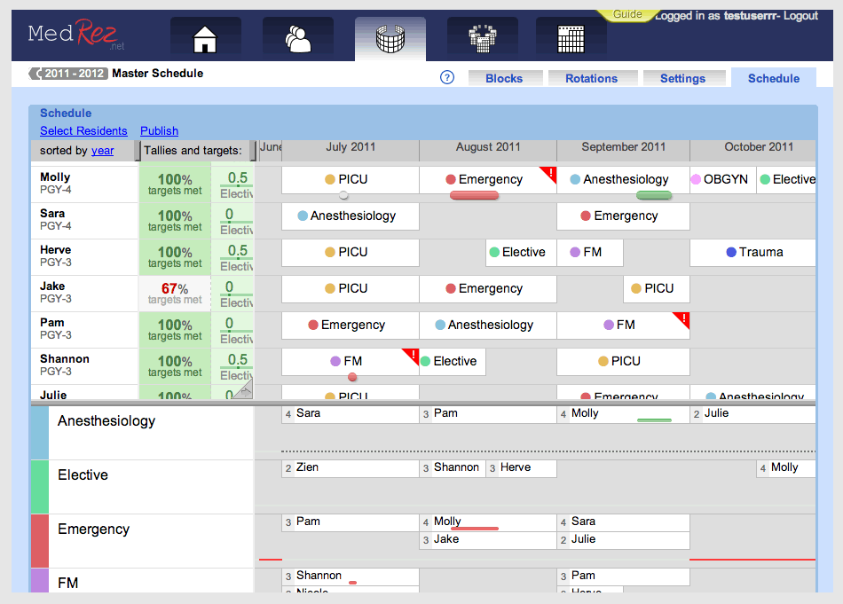This screenshot has width=843, height=604.
Task: Click red marker under Molly's Emergency block
Action: [474, 196]
